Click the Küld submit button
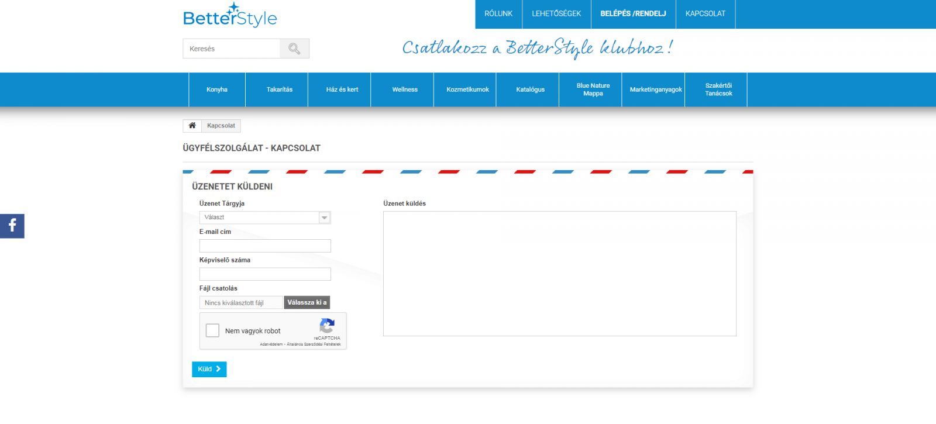The width and height of the screenshot is (936, 424). [x=209, y=369]
